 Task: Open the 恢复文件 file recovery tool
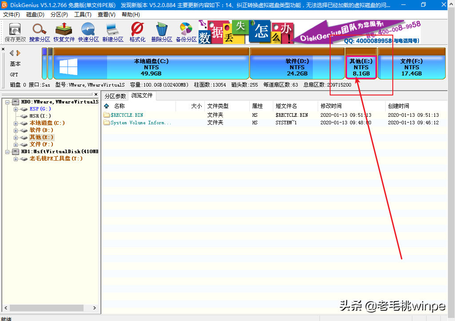pyautogui.click(x=63, y=32)
